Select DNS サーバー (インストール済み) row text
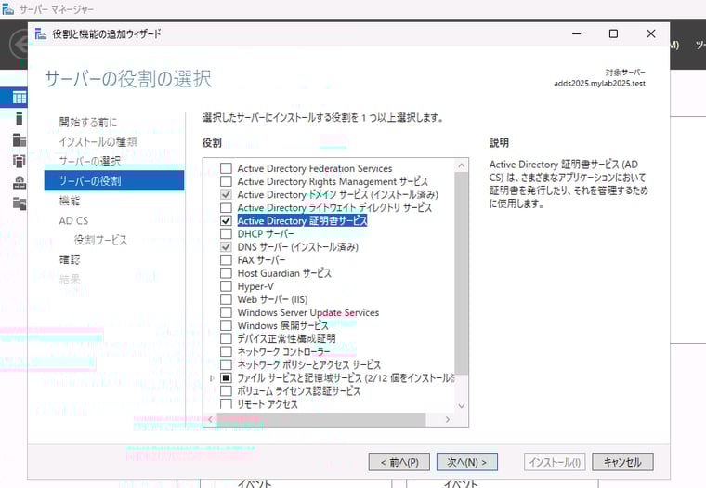This screenshot has width=706, height=488. 297,247
